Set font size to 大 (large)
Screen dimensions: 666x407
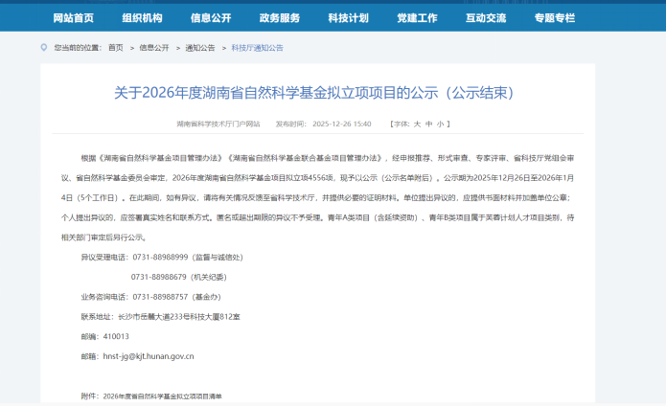417,124
